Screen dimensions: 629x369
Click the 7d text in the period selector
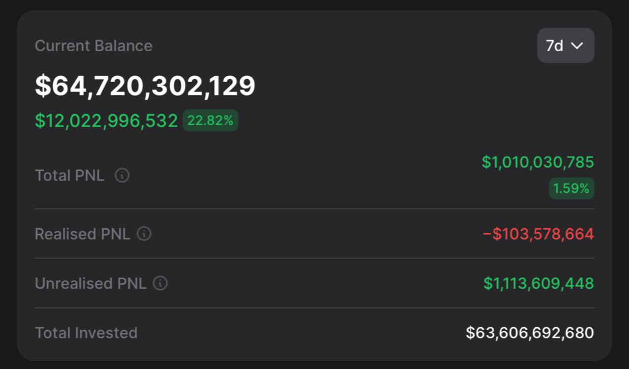[554, 46]
